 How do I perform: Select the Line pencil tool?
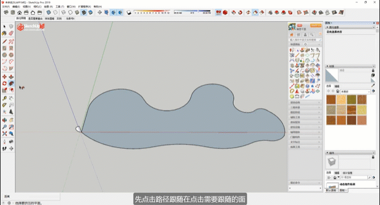[x=5, y=42]
